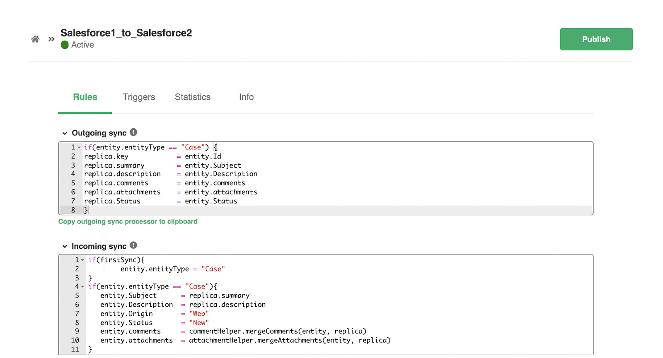Image resolution: width=663 pixels, height=358 pixels.
Task: Click the Incoming sync heading
Action: [x=99, y=246]
